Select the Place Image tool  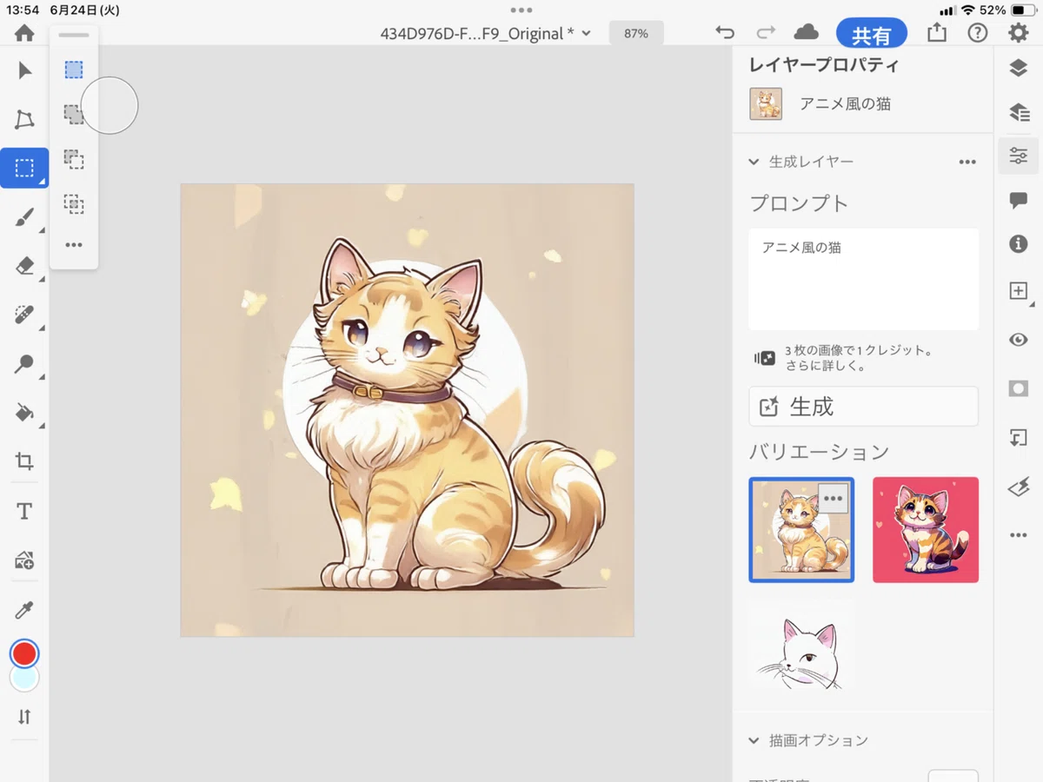click(x=24, y=560)
